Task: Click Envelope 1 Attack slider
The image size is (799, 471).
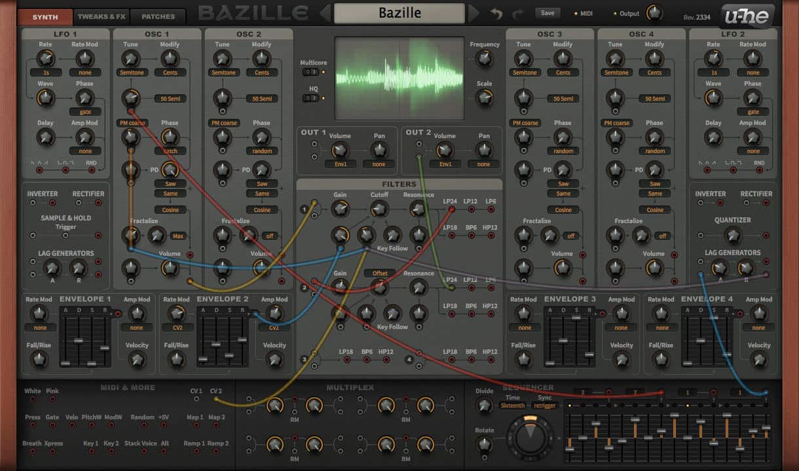Action: click(x=65, y=362)
